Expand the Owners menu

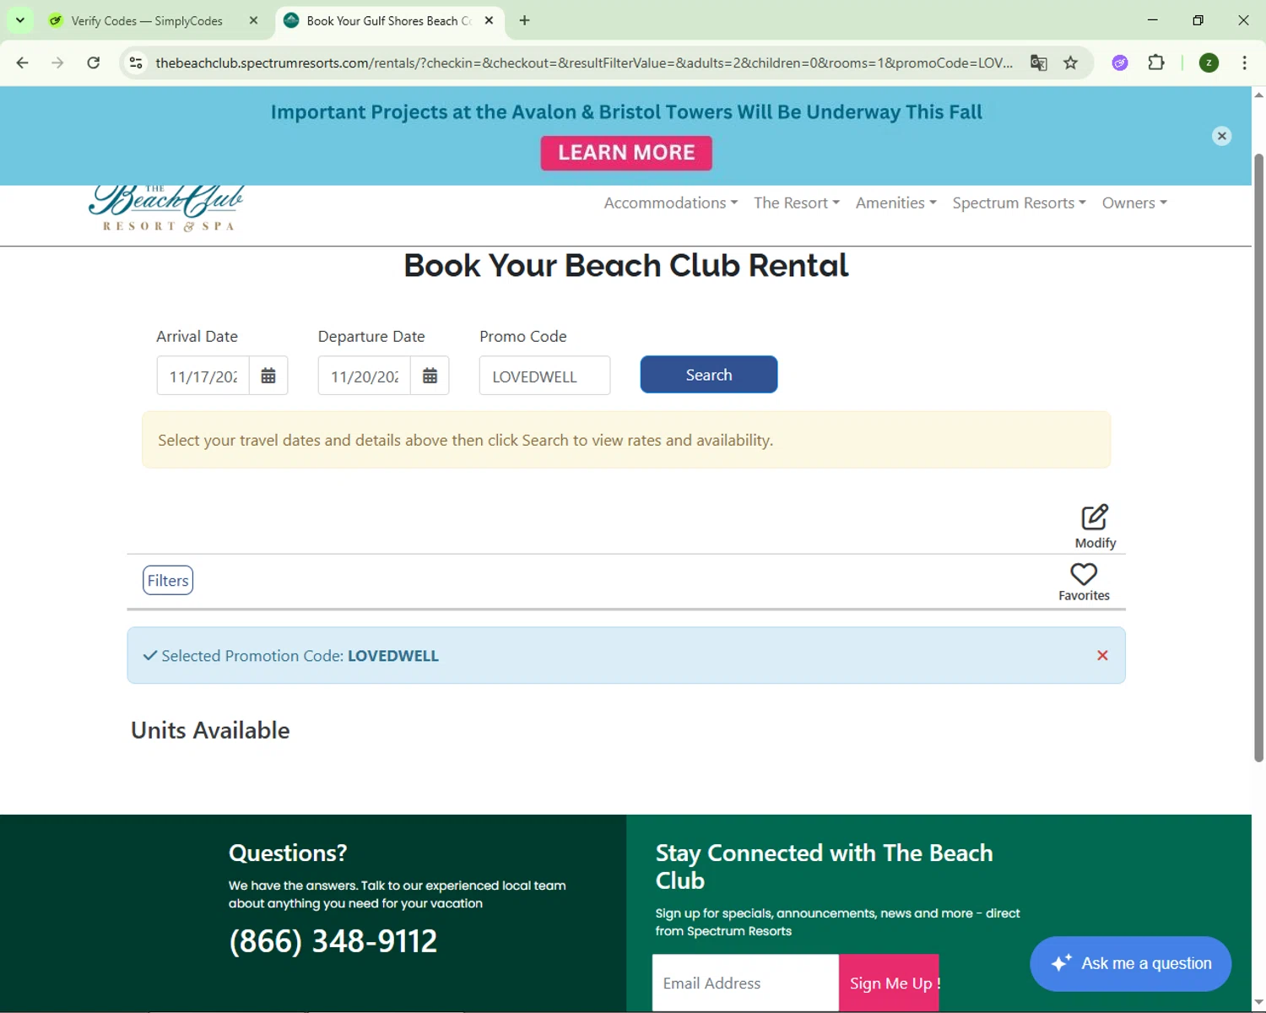[1134, 203]
